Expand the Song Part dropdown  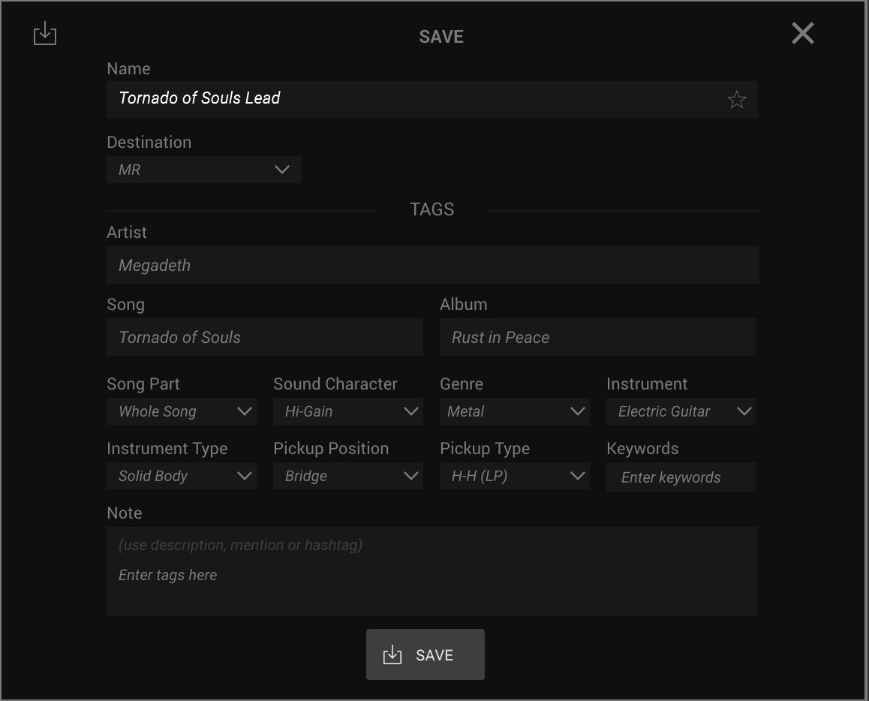(x=181, y=411)
